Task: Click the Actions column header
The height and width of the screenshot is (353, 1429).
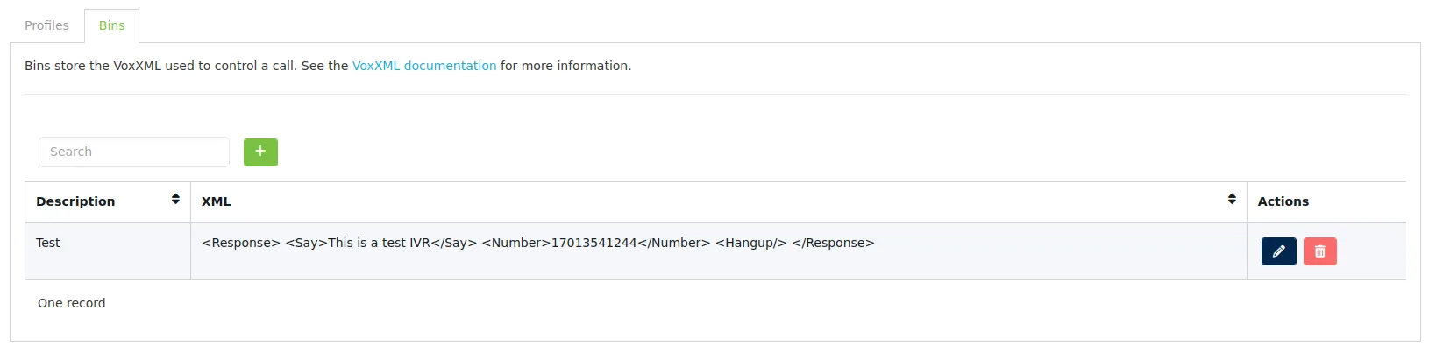Action: point(1283,201)
